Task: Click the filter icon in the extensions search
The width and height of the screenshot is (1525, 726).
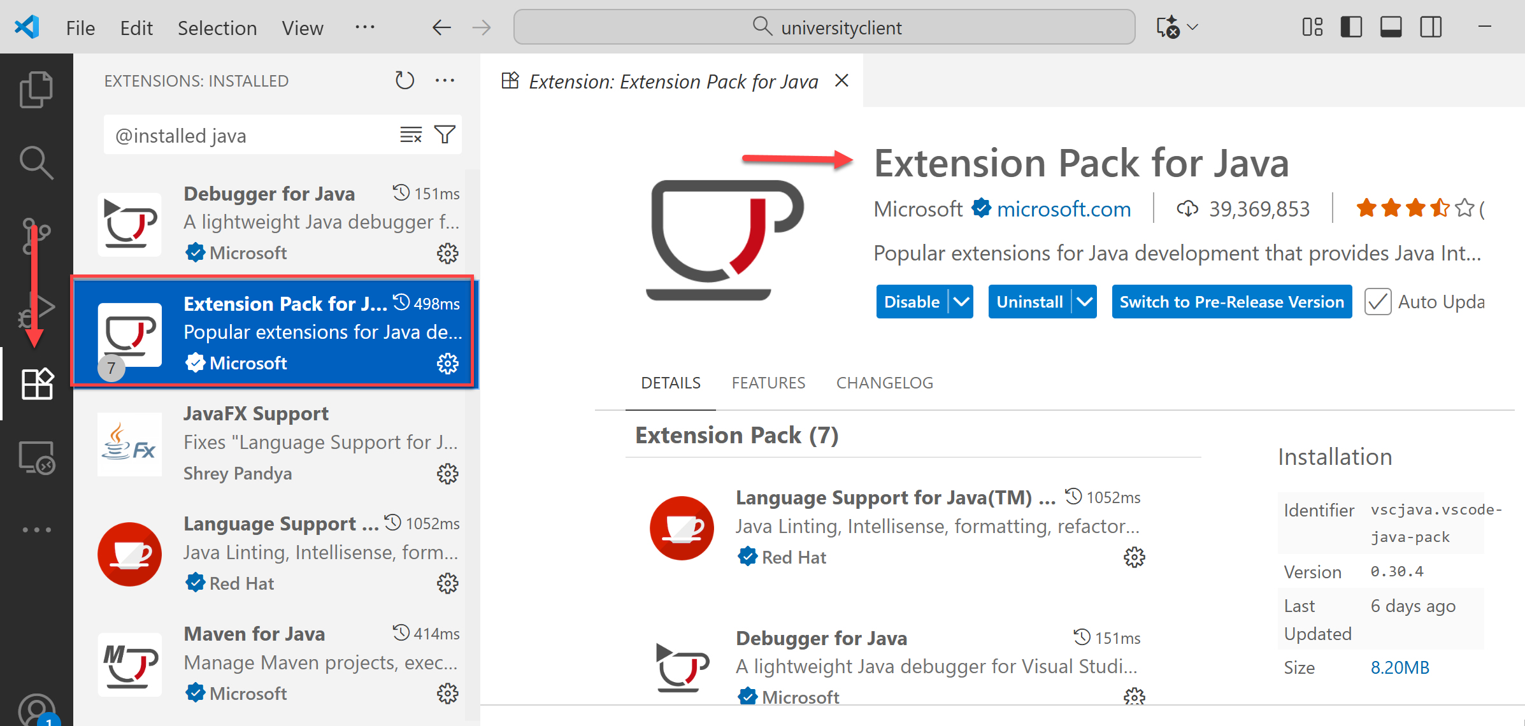Action: (445, 134)
